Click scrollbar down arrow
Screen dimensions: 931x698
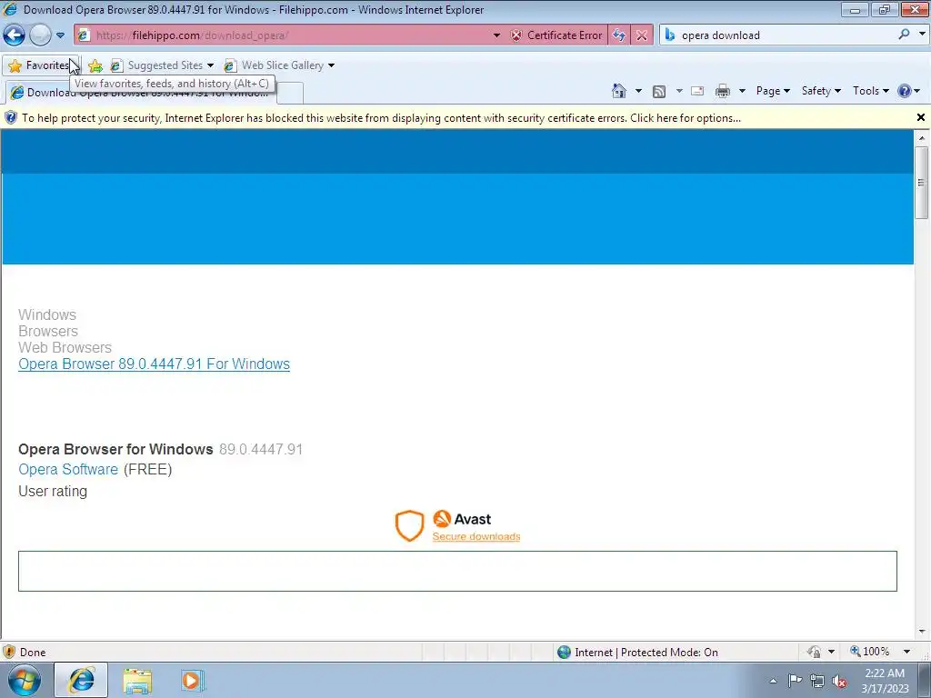pyautogui.click(x=922, y=633)
